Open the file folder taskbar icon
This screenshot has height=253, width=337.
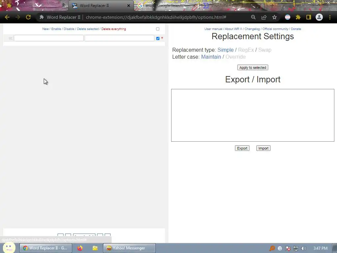95,248
